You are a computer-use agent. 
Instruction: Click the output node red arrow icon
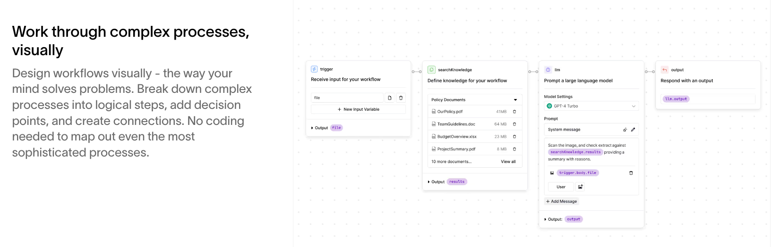click(x=665, y=70)
